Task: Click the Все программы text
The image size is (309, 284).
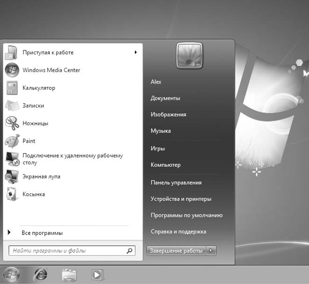Action: coord(42,233)
